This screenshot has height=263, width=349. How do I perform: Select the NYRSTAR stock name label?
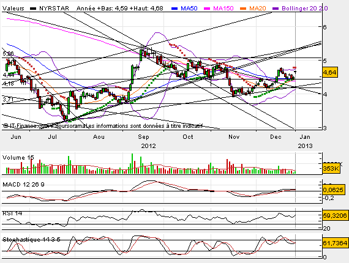point(54,9)
